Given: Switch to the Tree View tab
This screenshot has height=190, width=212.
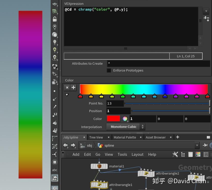Looking at the screenshot, I should [x=96, y=137].
